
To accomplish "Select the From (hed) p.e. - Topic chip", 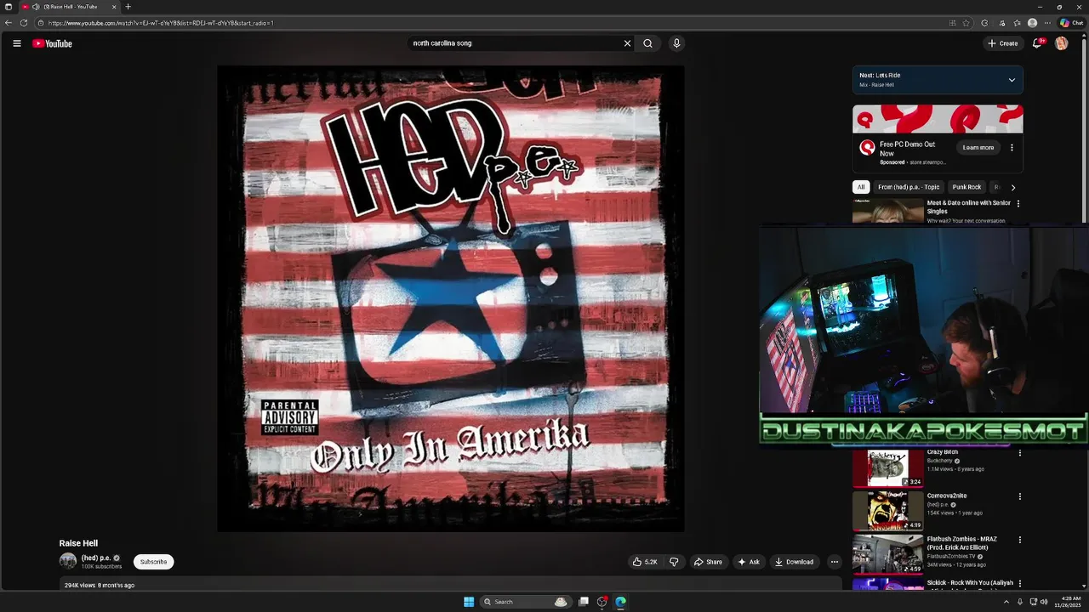I will point(909,187).
